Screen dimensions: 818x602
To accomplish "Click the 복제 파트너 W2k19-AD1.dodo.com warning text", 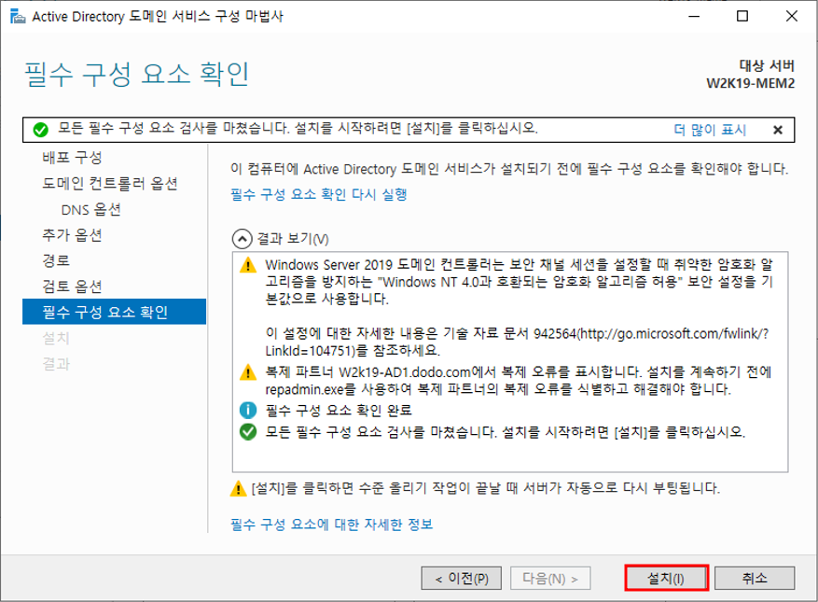I will (518, 380).
